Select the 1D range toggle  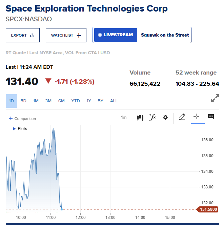click(x=12, y=101)
